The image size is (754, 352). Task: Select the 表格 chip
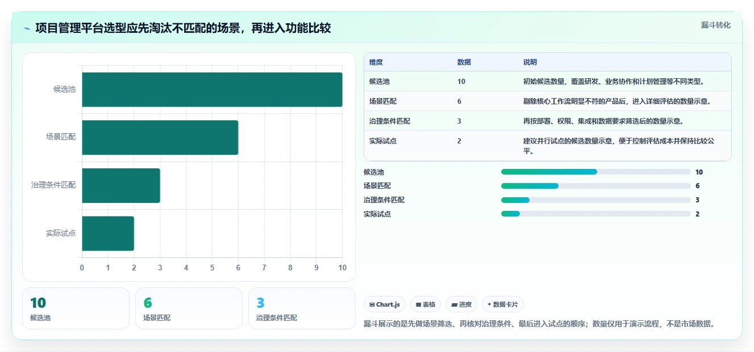[x=426, y=304]
